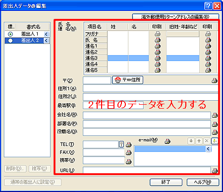Click into the 部署名 field

[x=147, y=124]
